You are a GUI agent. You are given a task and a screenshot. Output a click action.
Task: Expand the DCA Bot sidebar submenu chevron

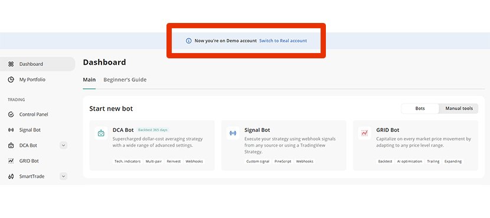(x=63, y=146)
